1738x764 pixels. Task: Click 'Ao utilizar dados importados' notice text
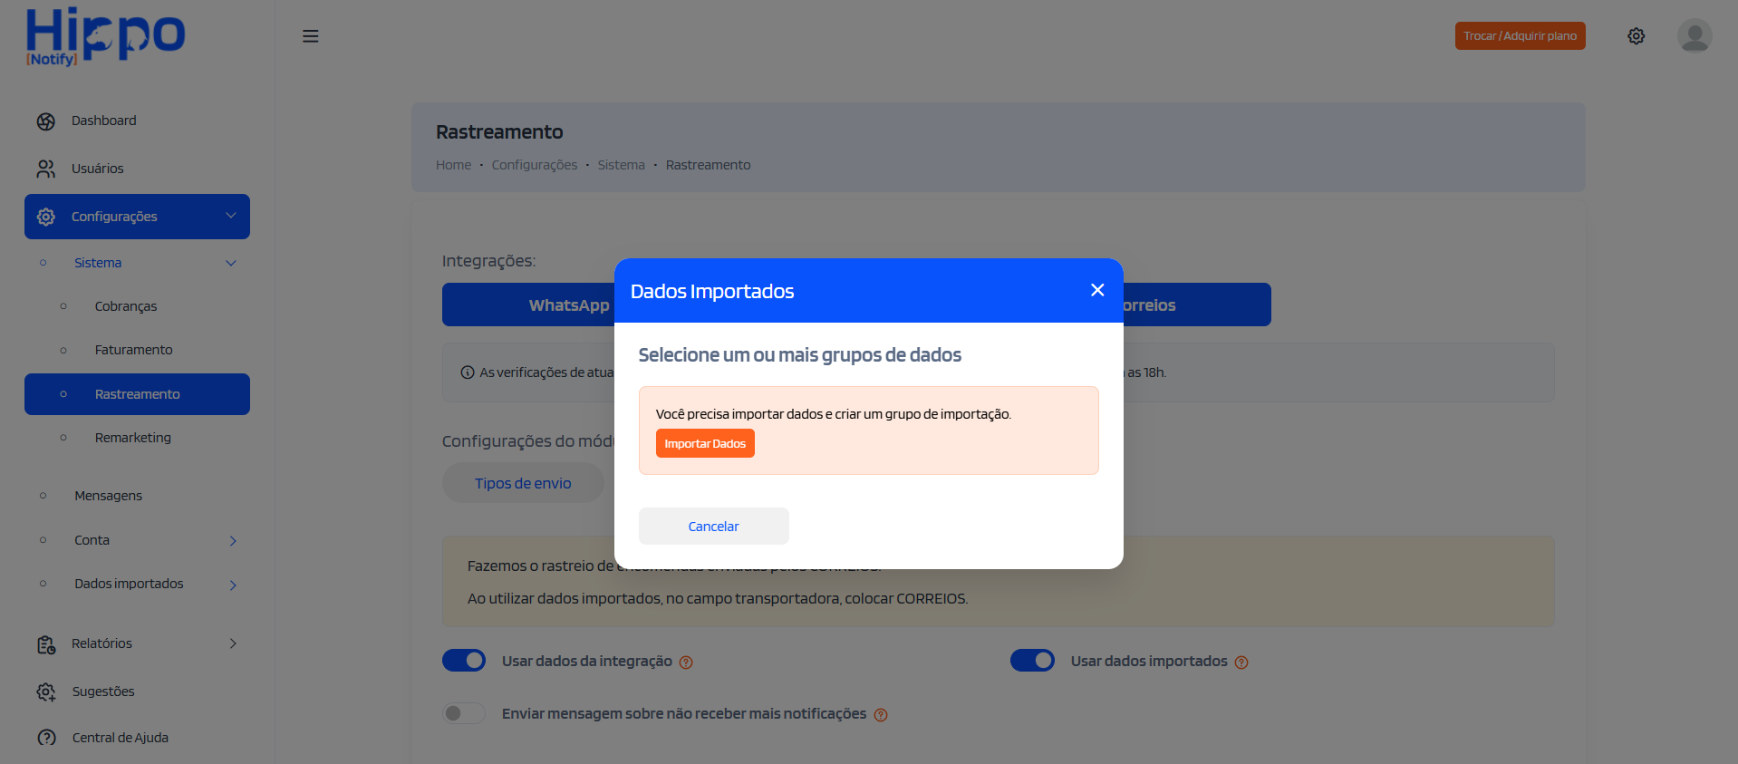(718, 599)
